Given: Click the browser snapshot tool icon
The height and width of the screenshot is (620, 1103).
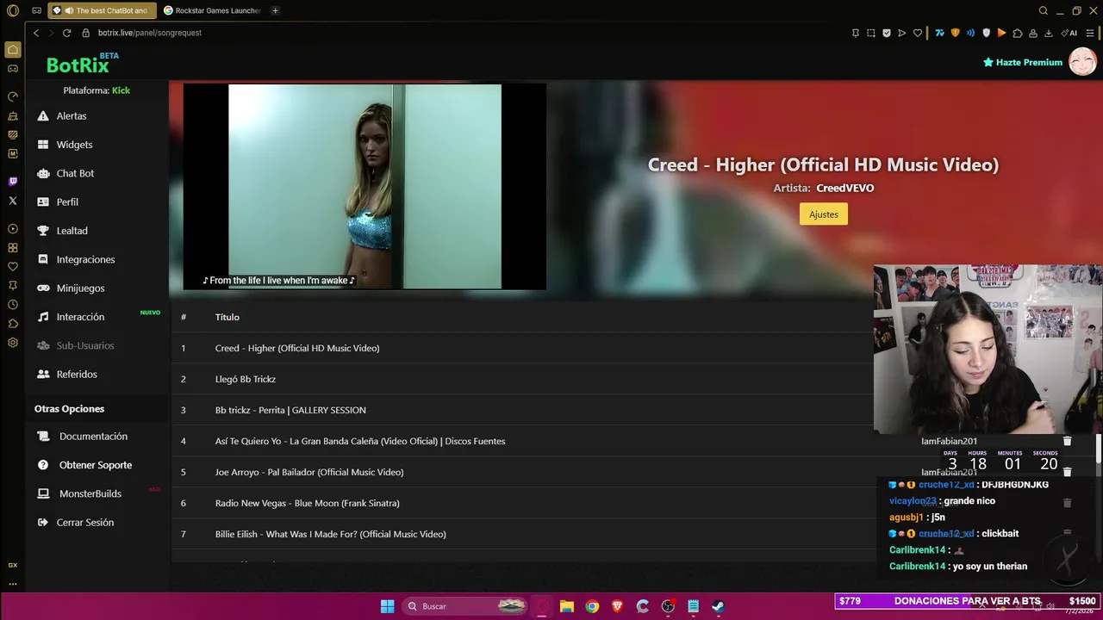Looking at the screenshot, I should tap(870, 33).
